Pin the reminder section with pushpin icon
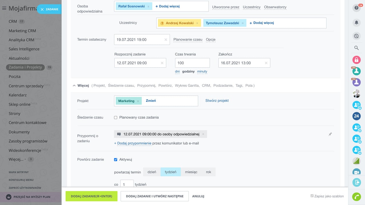This screenshot has height=205, width=365. pyautogui.click(x=330, y=134)
